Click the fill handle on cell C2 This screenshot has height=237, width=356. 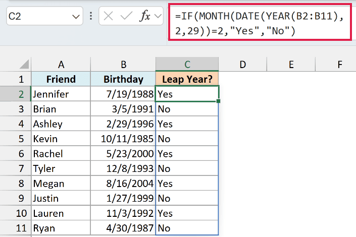tap(218, 101)
